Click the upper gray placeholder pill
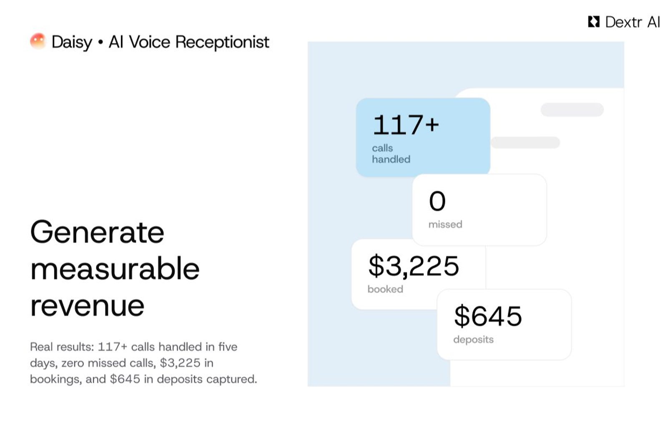 pos(572,110)
